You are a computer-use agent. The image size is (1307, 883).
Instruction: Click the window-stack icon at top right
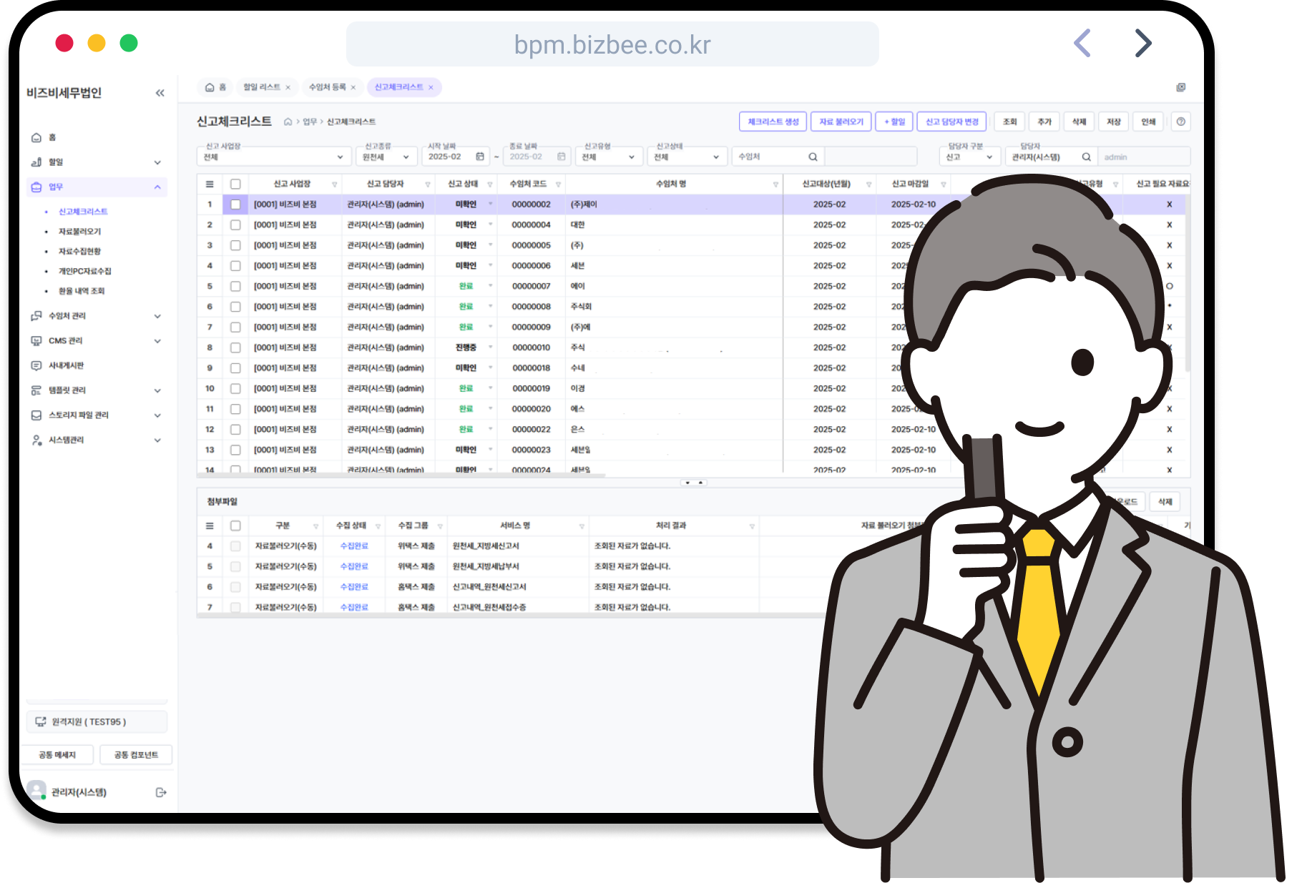pos(1181,87)
